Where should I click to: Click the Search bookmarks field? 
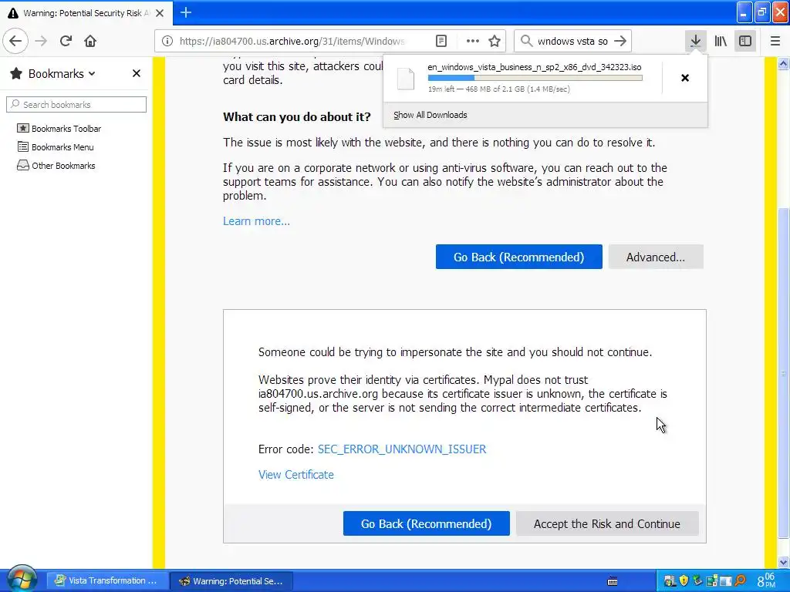point(76,104)
